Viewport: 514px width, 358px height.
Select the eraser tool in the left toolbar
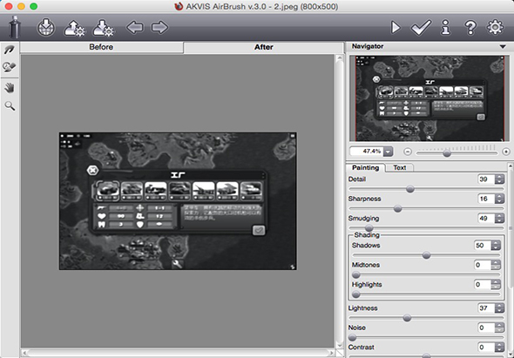[10, 67]
